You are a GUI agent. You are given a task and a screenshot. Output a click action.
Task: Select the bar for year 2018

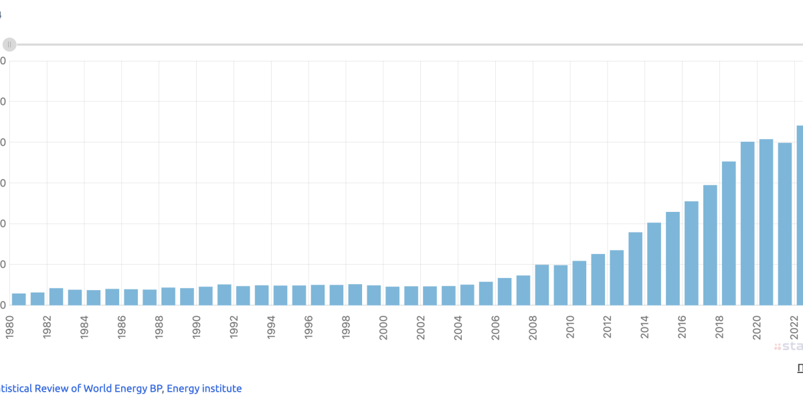[x=729, y=233]
